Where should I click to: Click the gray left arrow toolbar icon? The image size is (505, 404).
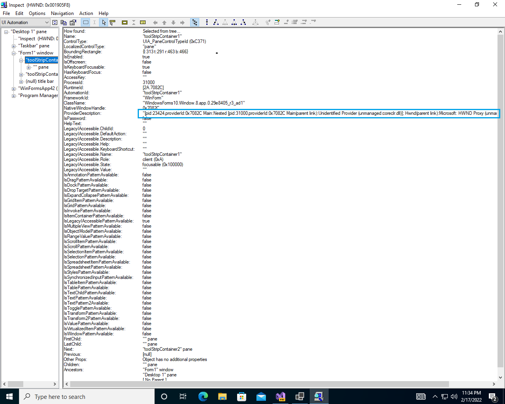click(x=155, y=22)
